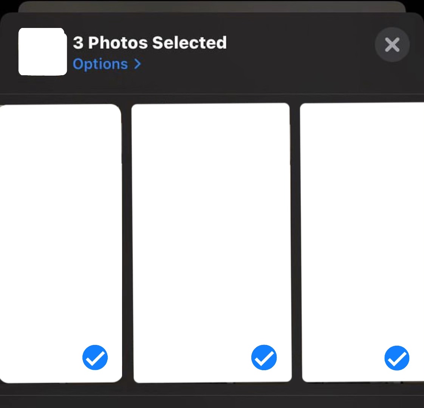Tap the X icon to dismiss the share sheet
Image resolution: width=424 pixels, height=408 pixels.
tap(392, 44)
